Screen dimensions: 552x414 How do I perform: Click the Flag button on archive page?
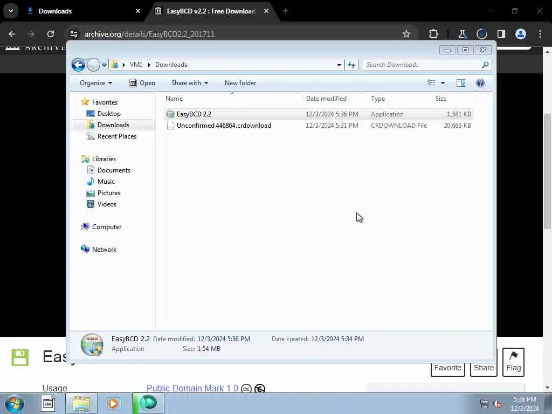513,362
